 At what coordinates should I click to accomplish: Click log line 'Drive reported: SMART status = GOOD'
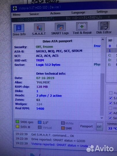click(58, 140)
